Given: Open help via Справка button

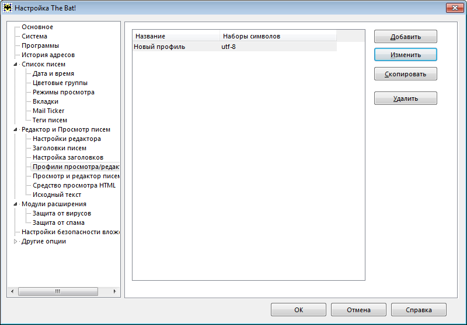Looking at the screenshot, I should pyautogui.click(x=419, y=309).
